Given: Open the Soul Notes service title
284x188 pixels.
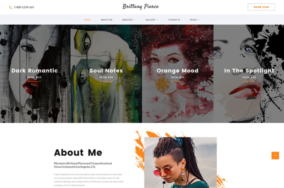Looking at the screenshot, I should click(x=106, y=71).
